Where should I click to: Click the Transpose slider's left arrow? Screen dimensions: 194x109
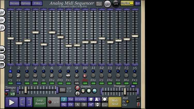pos(101,91)
